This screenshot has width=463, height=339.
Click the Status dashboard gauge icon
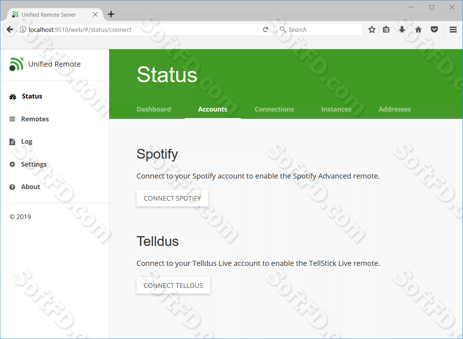(13, 97)
